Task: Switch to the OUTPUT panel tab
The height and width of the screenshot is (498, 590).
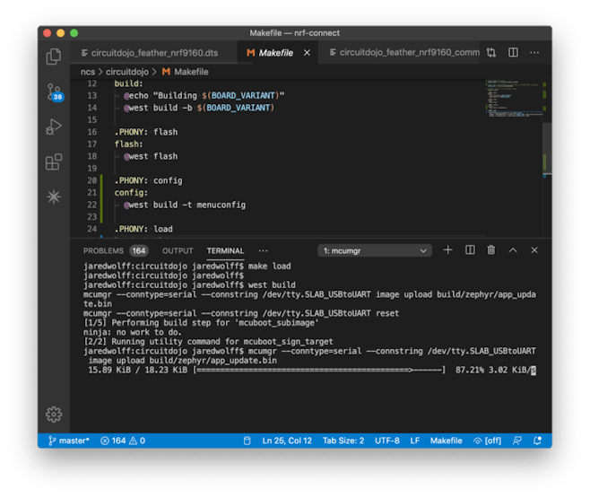Action: 178,250
